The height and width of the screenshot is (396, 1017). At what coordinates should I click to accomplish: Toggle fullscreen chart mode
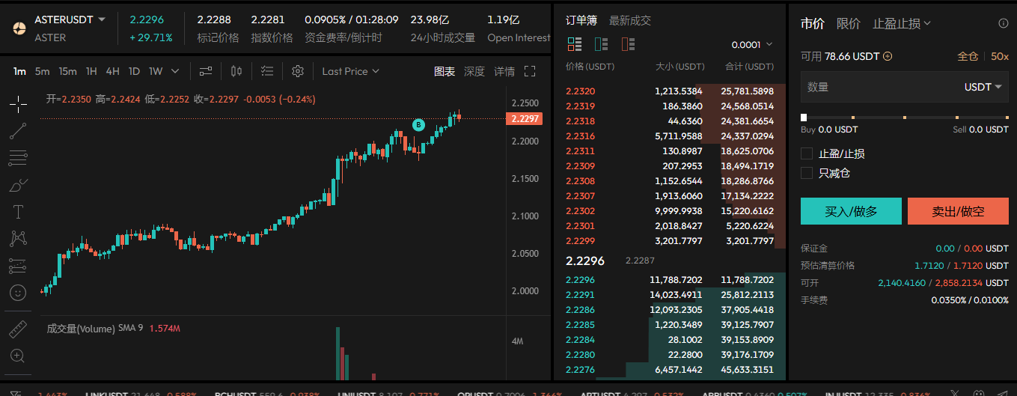(x=530, y=71)
